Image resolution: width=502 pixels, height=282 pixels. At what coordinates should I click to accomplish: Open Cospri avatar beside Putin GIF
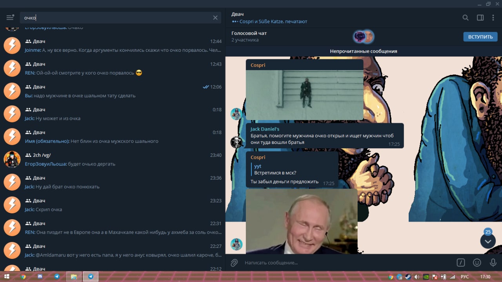point(236,244)
